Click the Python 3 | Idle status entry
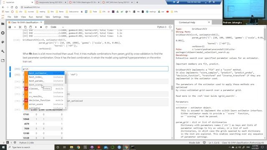 27,142
